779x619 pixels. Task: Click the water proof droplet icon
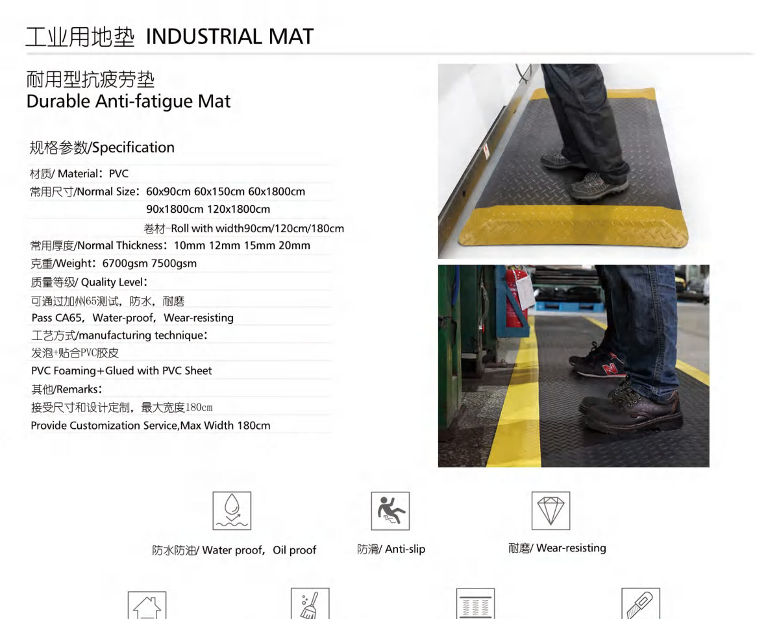tap(232, 511)
